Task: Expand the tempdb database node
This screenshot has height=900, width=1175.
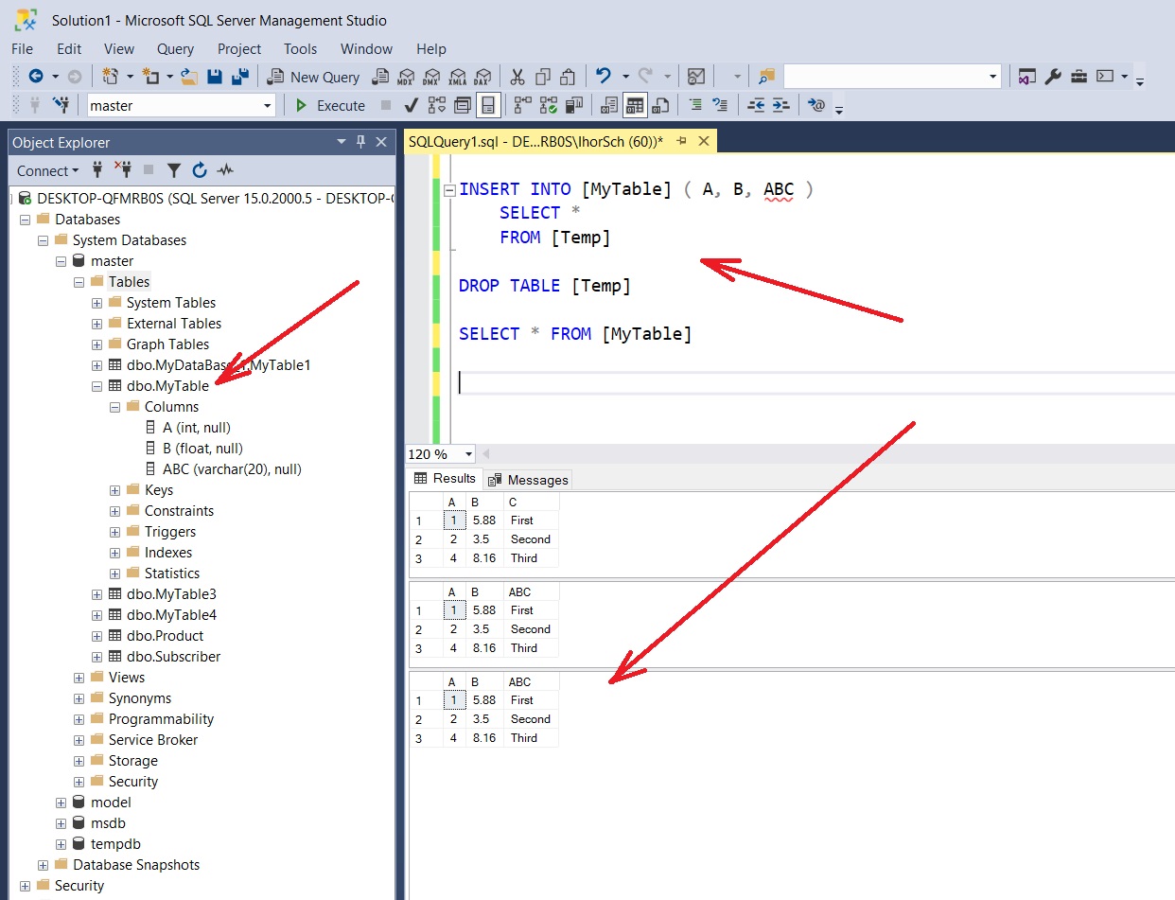Action: [x=61, y=844]
